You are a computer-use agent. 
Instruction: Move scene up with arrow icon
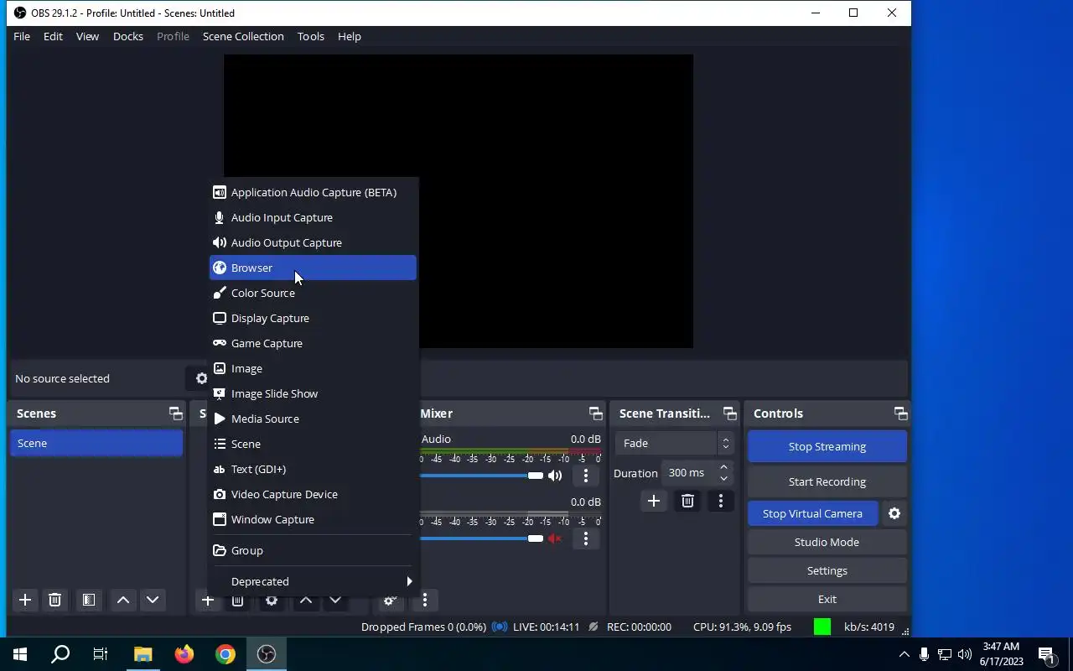click(123, 600)
